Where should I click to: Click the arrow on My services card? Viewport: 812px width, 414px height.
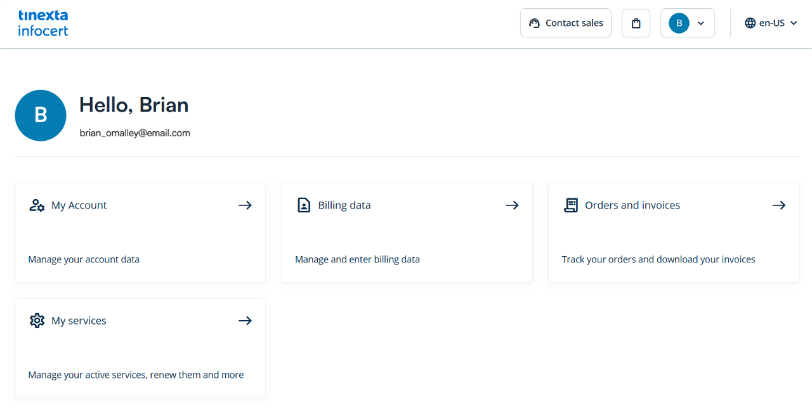pos(245,321)
